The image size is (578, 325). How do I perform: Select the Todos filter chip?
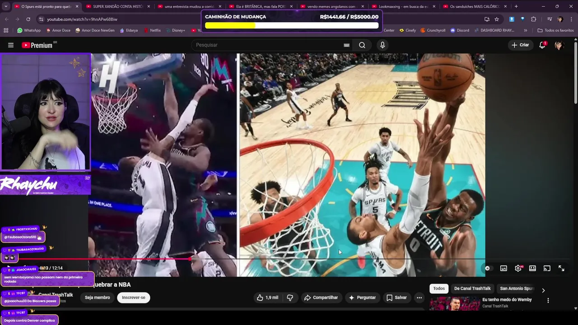click(x=439, y=288)
